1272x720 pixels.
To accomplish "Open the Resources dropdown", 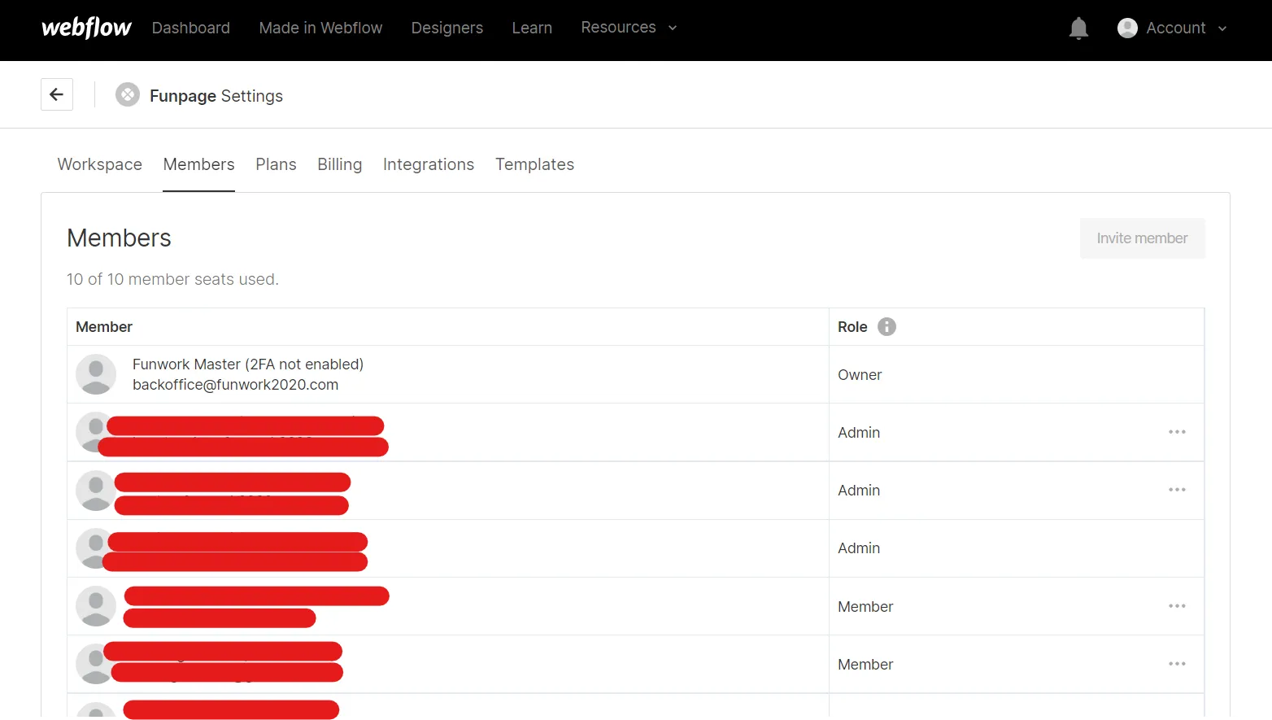I will [x=628, y=27].
